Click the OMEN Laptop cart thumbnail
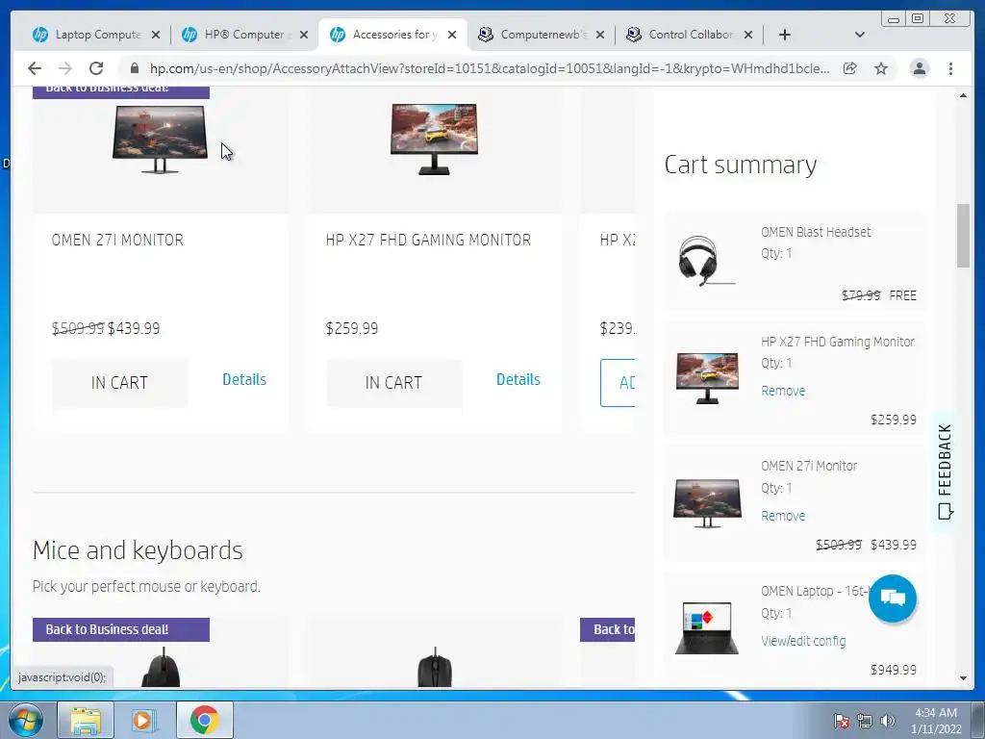This screenshot has height=739, width=985. 707,627
